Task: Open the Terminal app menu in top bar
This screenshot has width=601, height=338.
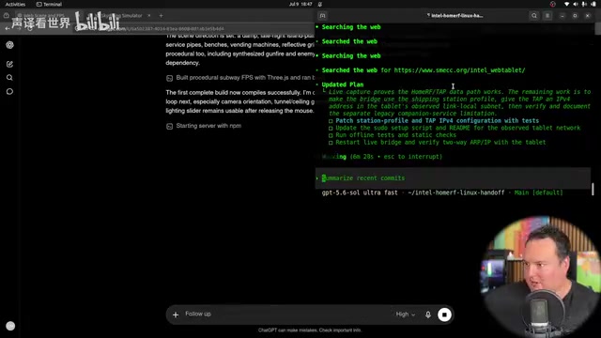Action: (49, 4)
